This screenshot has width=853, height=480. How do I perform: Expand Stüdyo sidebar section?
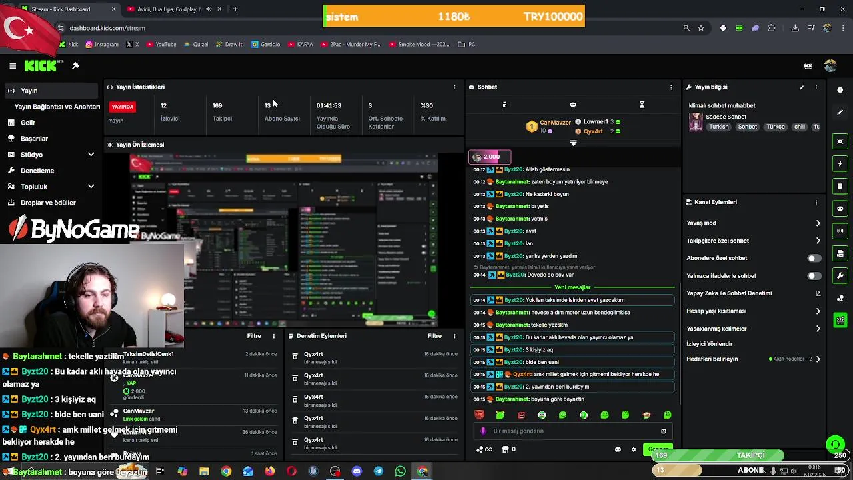click(x=91, y=155)
